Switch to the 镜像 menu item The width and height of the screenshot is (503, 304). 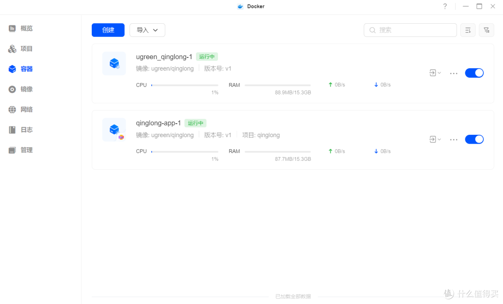click(x=27, y=89)
